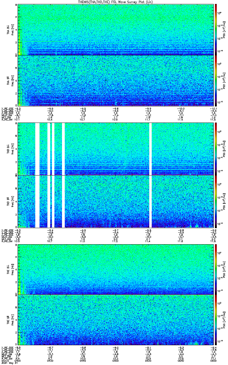Click the THD B∥ PSD color bar
Screen dimensions: 228x365
216,201
